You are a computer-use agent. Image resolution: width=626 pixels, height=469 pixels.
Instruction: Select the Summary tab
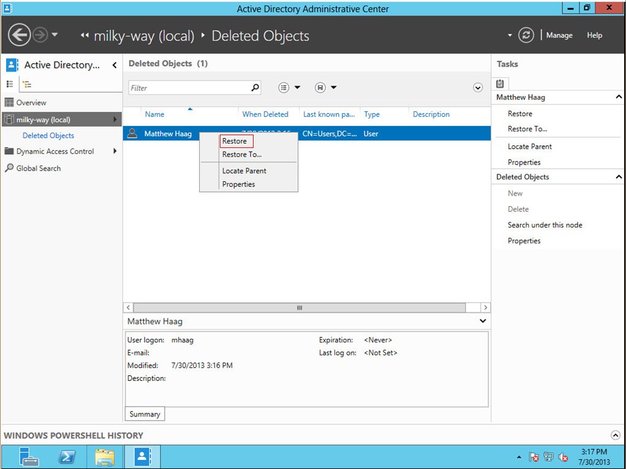pos(145,414)
